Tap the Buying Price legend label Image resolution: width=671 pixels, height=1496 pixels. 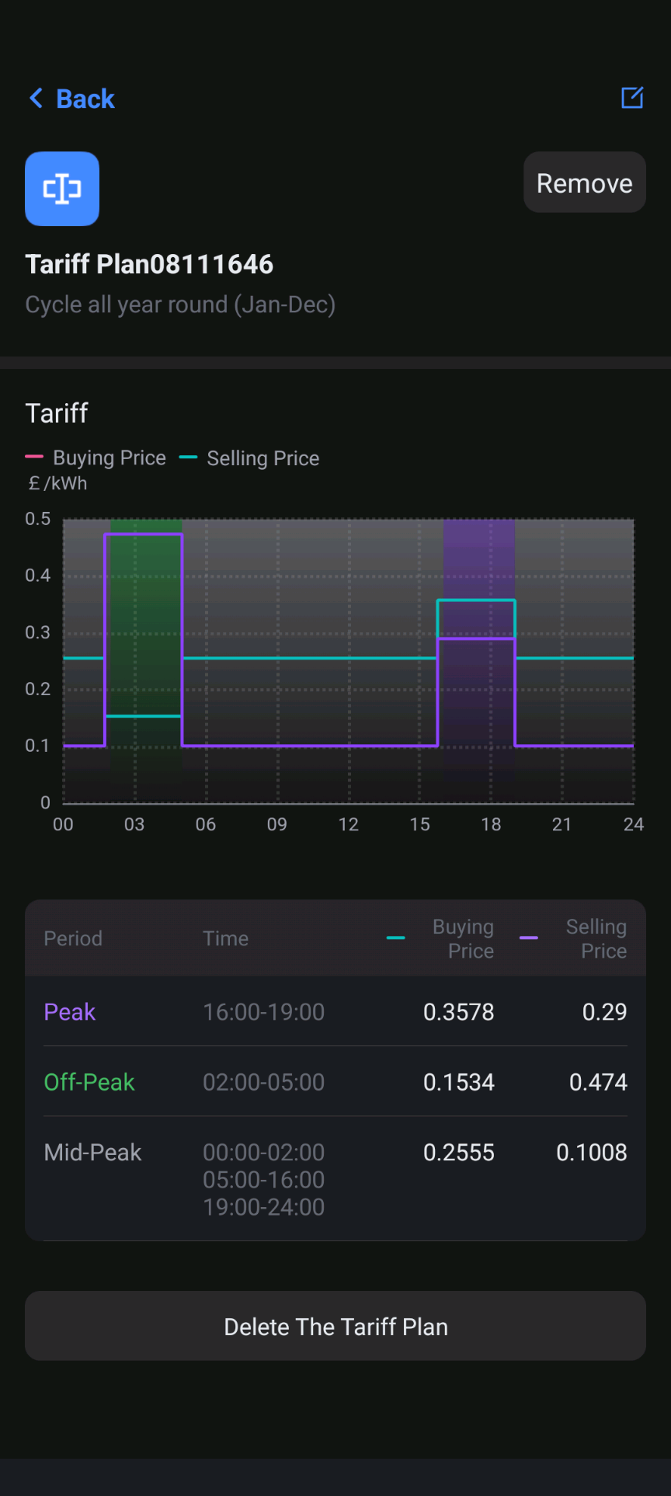[x=110, y=458]
